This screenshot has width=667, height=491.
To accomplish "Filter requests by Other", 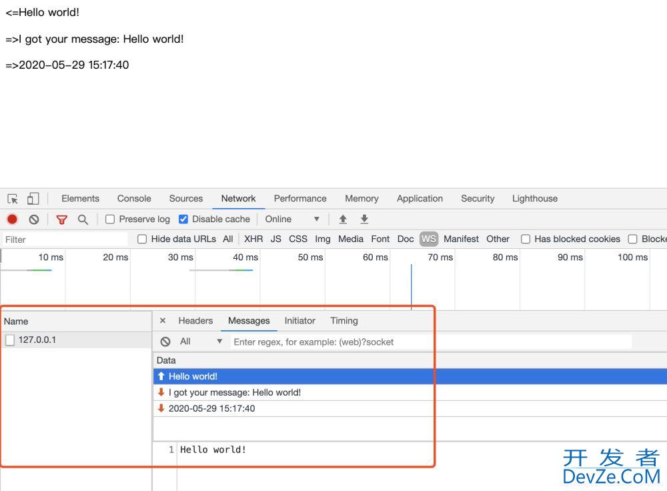I will [498, 239].
